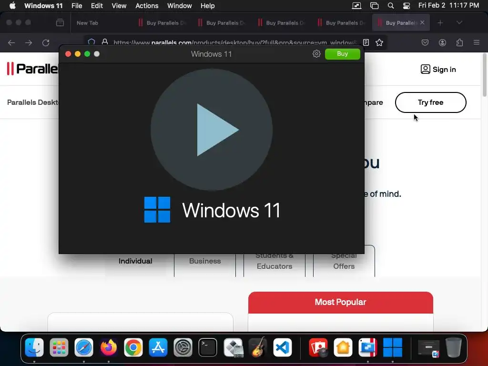
Task: Toggle reader view in the address bar
Action: [366, 42]
